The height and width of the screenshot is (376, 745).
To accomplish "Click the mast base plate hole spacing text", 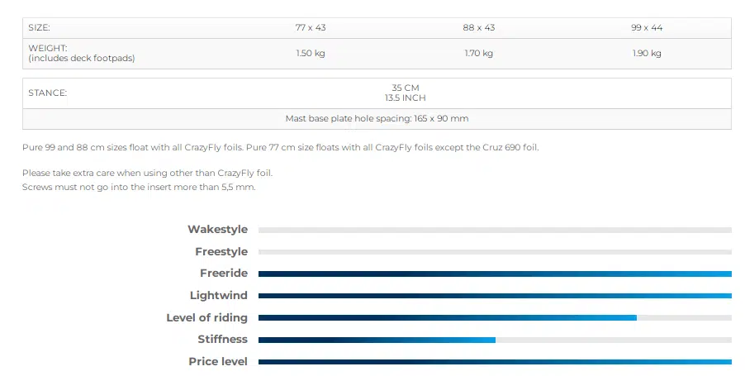I will (x=377, y=119).
